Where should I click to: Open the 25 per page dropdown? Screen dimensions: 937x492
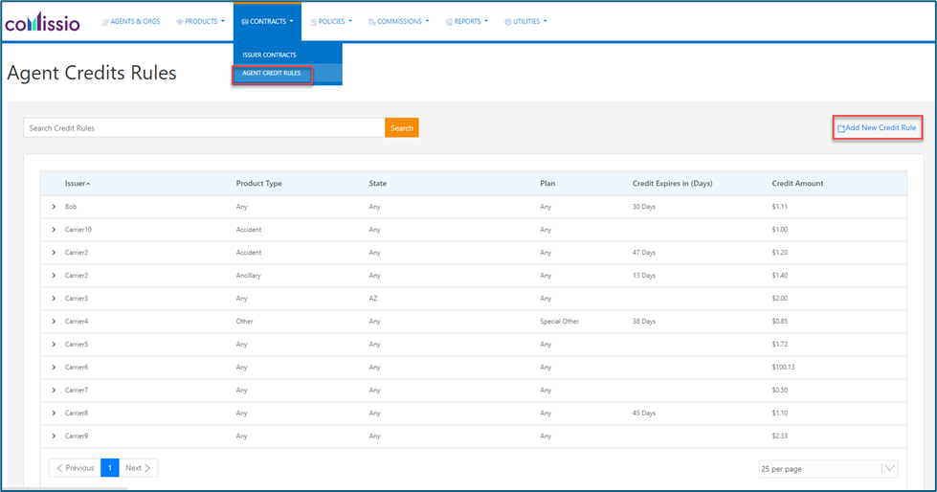[x=828, y=469]
